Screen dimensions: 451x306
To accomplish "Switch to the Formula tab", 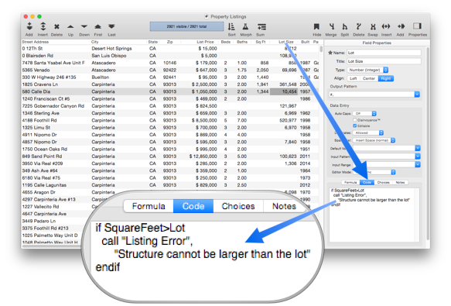I will point(350,182).
